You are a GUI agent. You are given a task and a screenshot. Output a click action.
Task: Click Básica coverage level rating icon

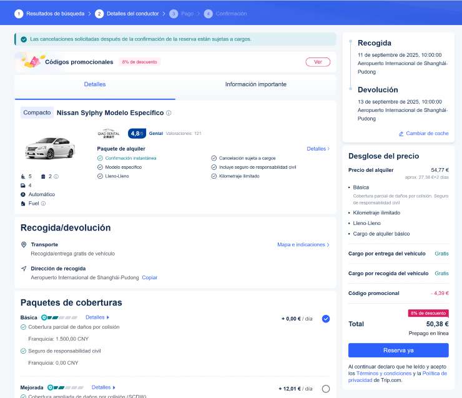tap(59, 317)
